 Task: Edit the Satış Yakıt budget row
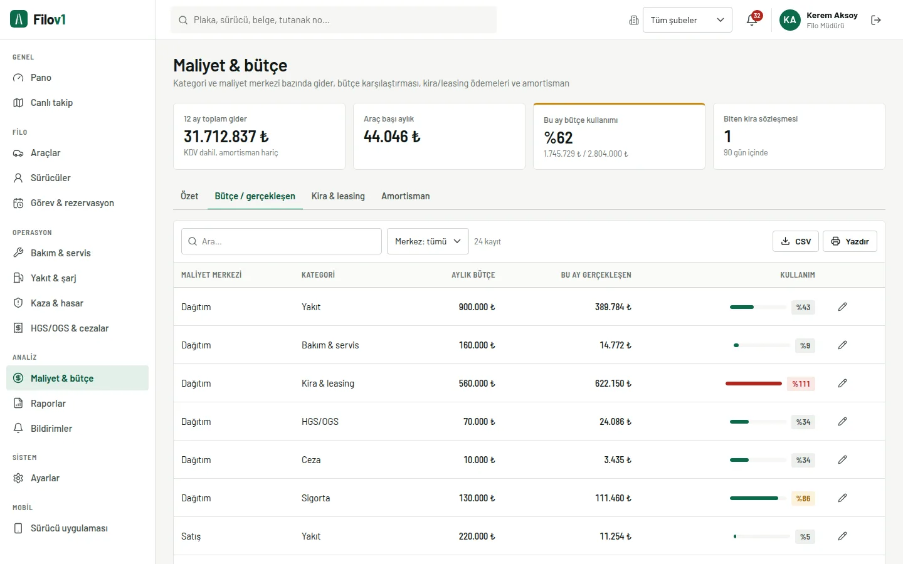[x=842, y=536]
